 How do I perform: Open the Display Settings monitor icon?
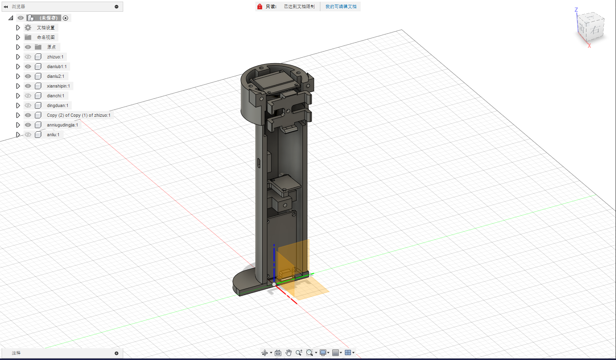click(x=323, y=353)
